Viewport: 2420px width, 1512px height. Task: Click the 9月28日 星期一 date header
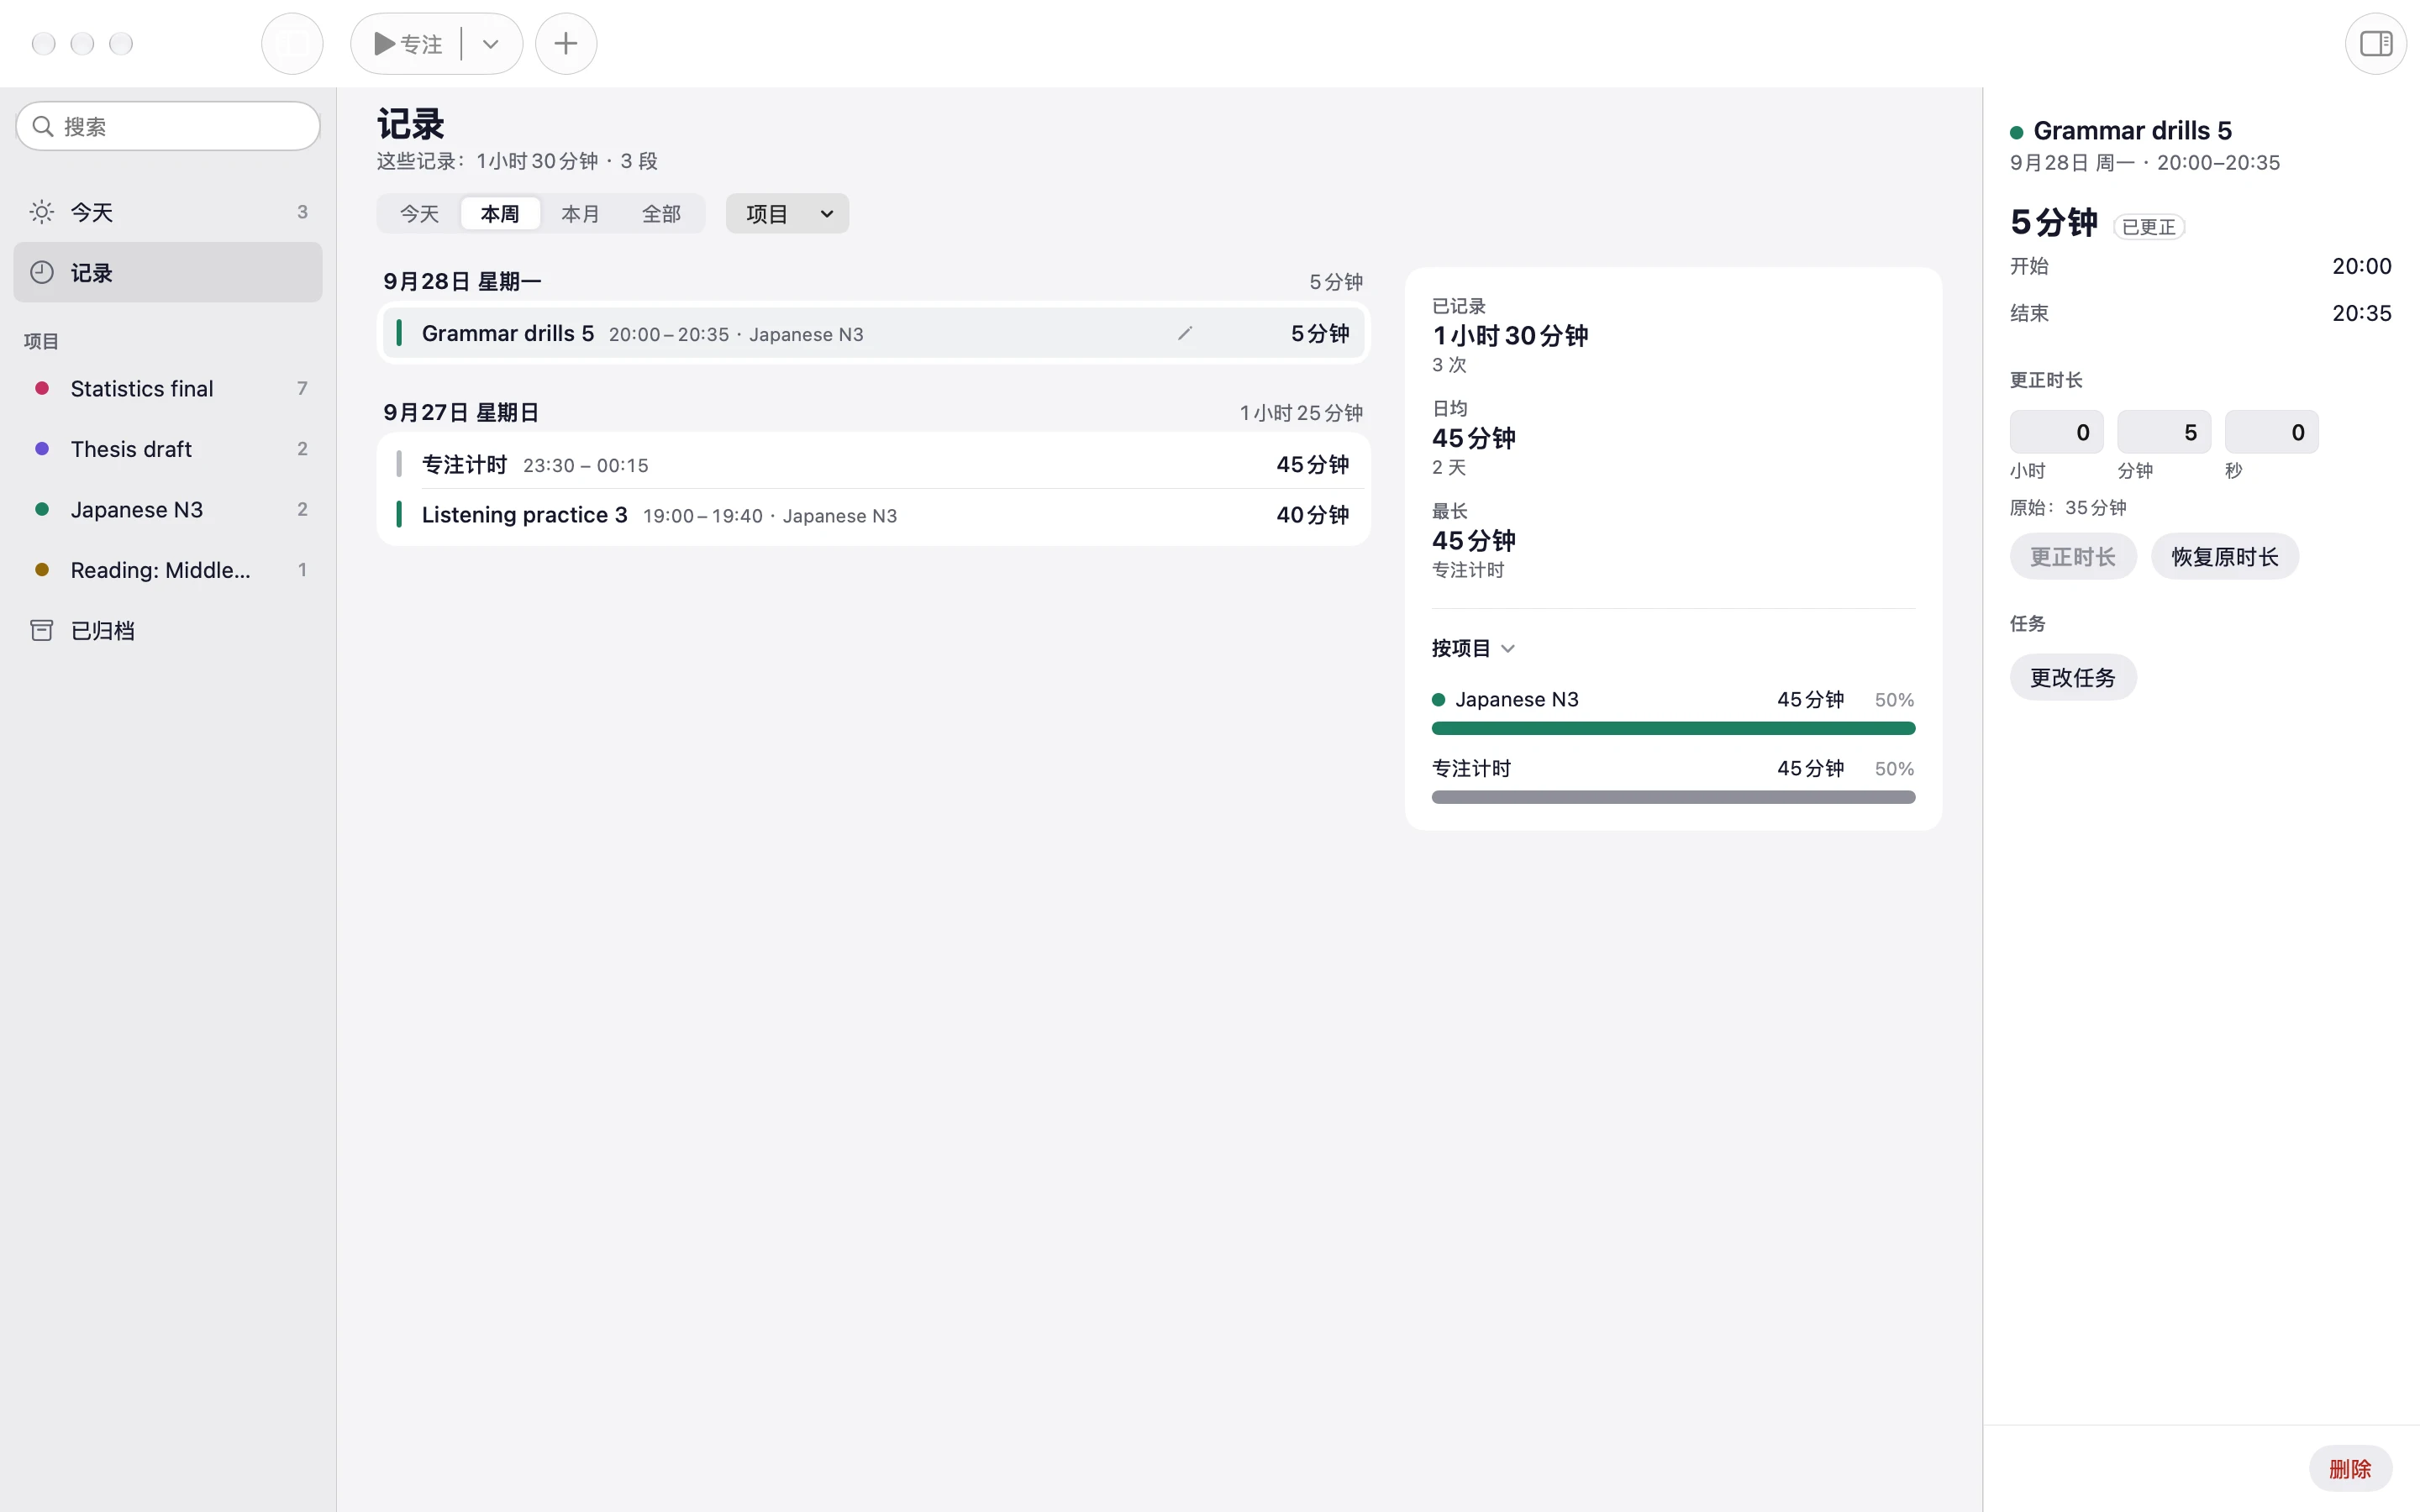pos(462,282)
